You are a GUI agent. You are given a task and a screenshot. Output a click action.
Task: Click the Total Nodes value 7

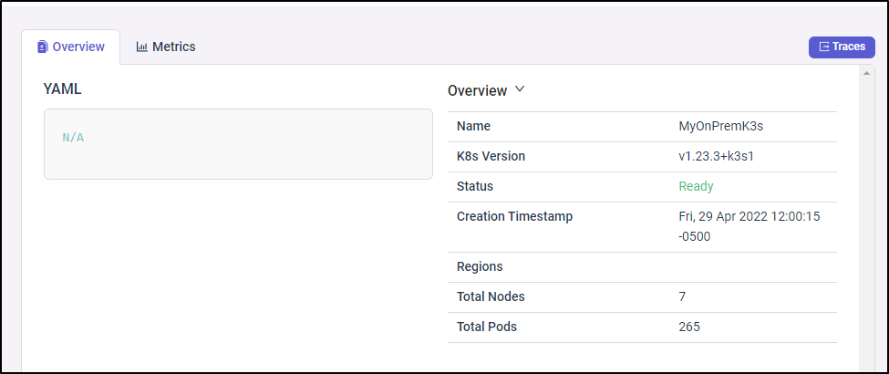pos(682,296)
